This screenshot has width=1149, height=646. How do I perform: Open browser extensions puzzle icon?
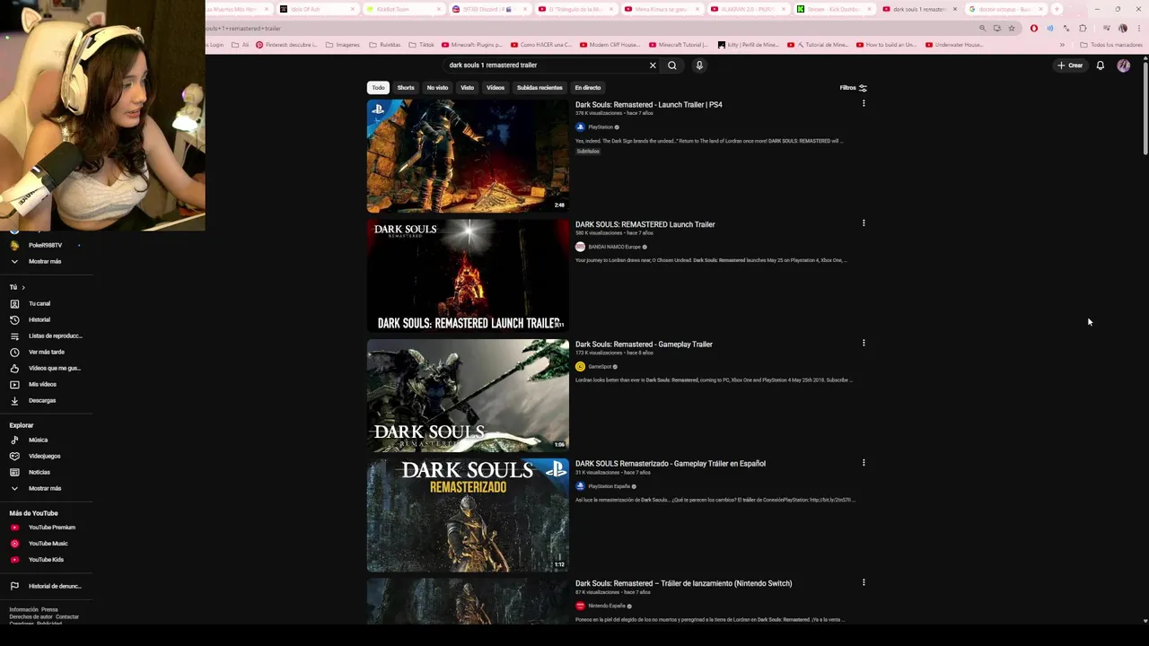(x=1083, y=28)
